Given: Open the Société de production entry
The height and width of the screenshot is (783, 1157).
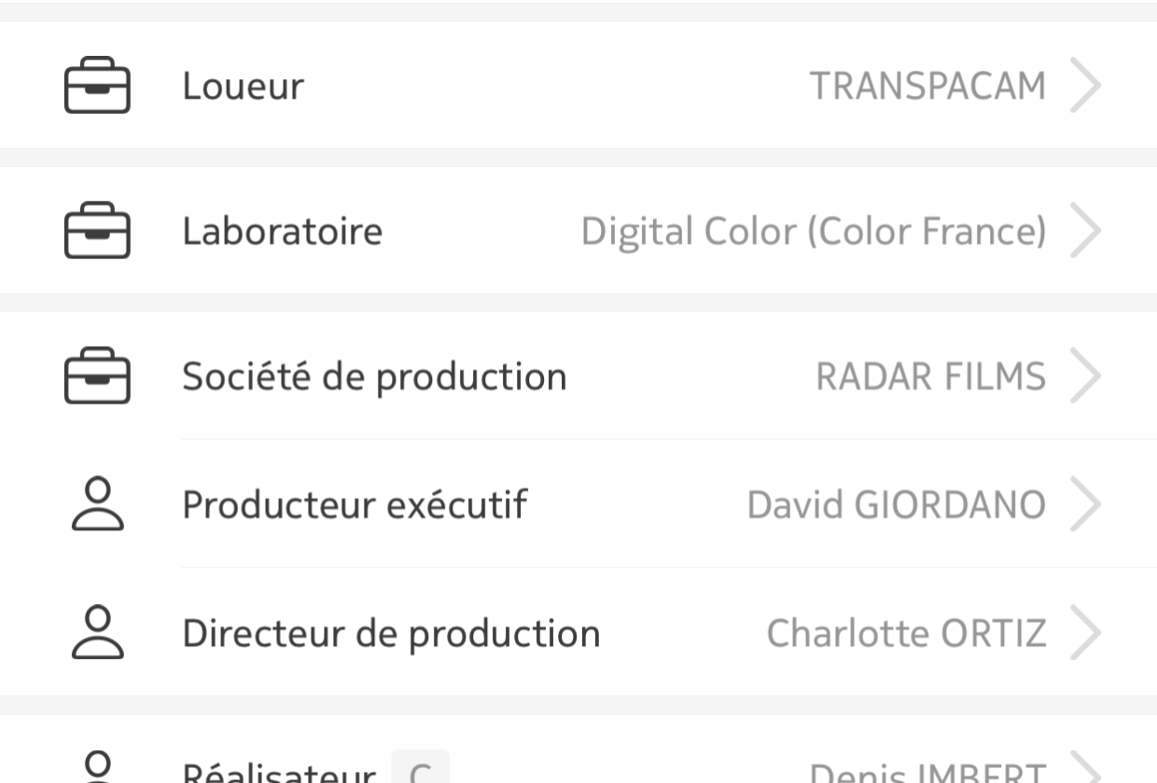Looking at the screenshot, I should click(x=578, y=376).
